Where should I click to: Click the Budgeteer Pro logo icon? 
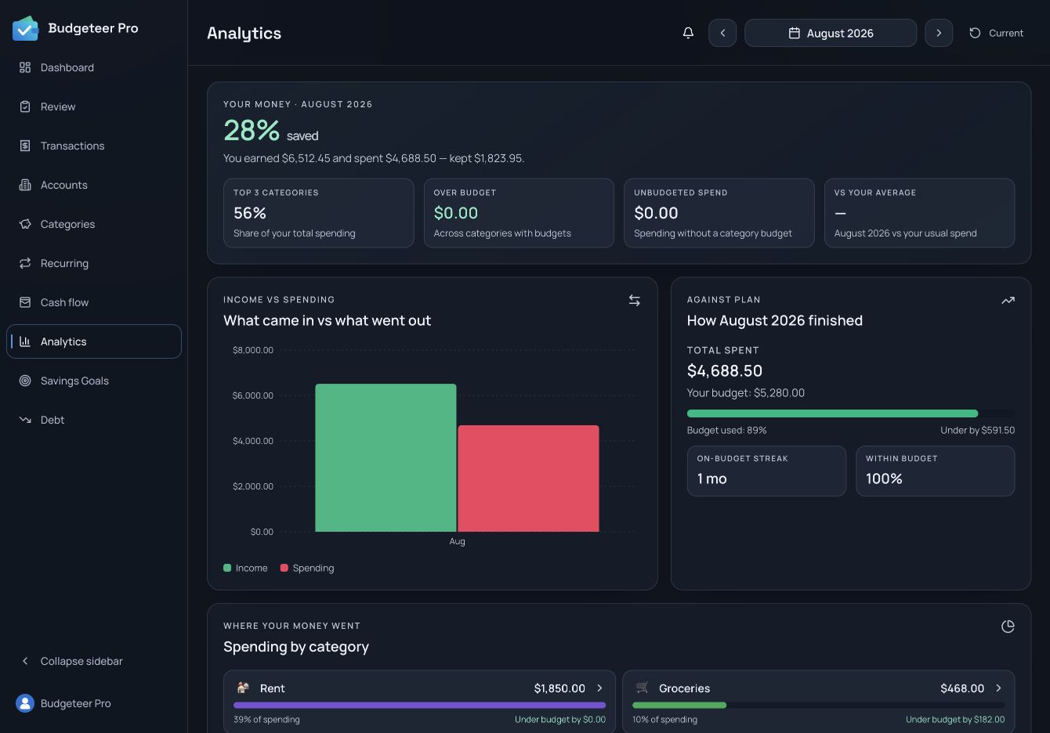[x=25, y=28]
